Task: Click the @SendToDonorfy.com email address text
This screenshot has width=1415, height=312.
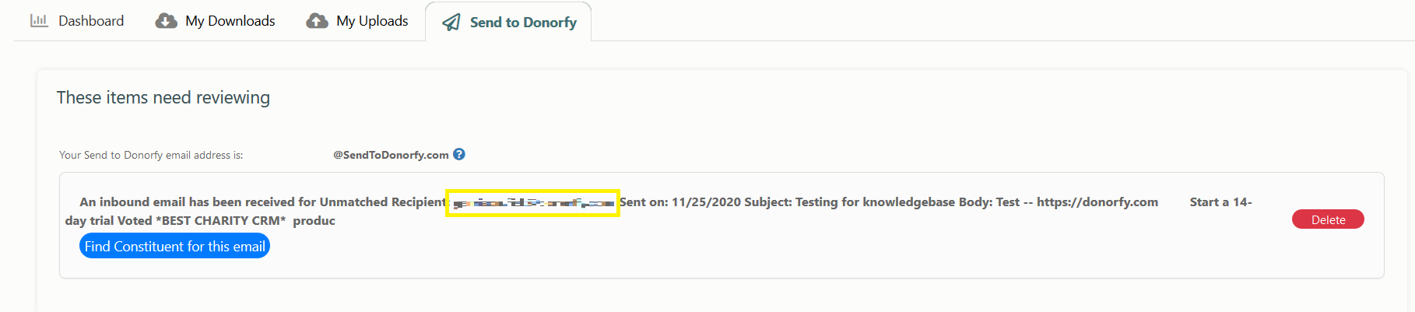Action: (391, 155)
